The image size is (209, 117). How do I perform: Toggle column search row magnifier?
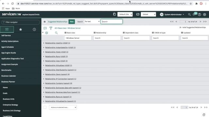[x=56, y=33]
